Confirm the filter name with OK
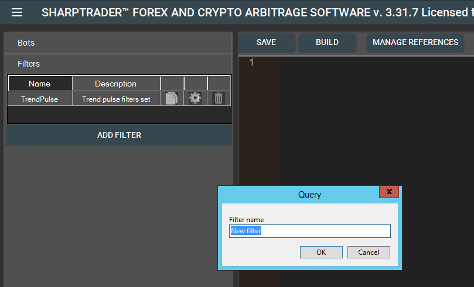Screen dimensions: 474x287 [321, 252]
